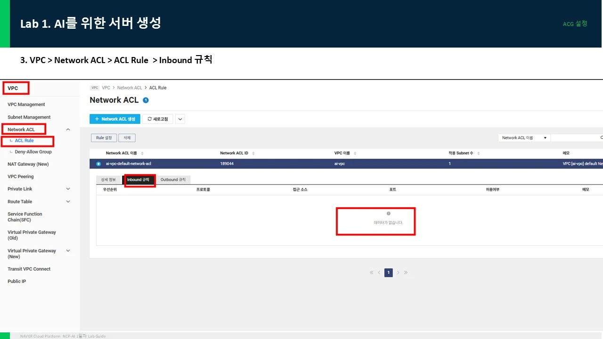Select the Network ACL sidebar item
The width and height of the screenshot is (603, 339).
(x=21, y=129)
